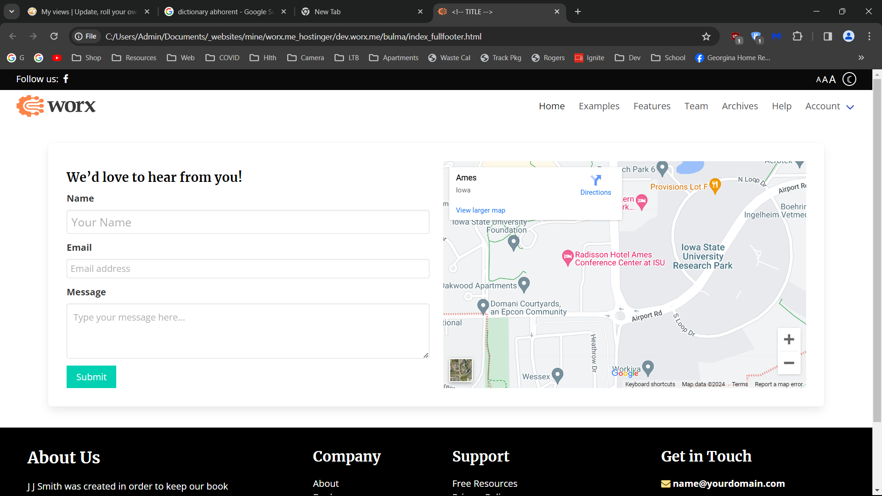Expand the hidden bookmarks overflow chevron
Image resolution: width=882 pixels, height=496 pixels.
(861, 58)
